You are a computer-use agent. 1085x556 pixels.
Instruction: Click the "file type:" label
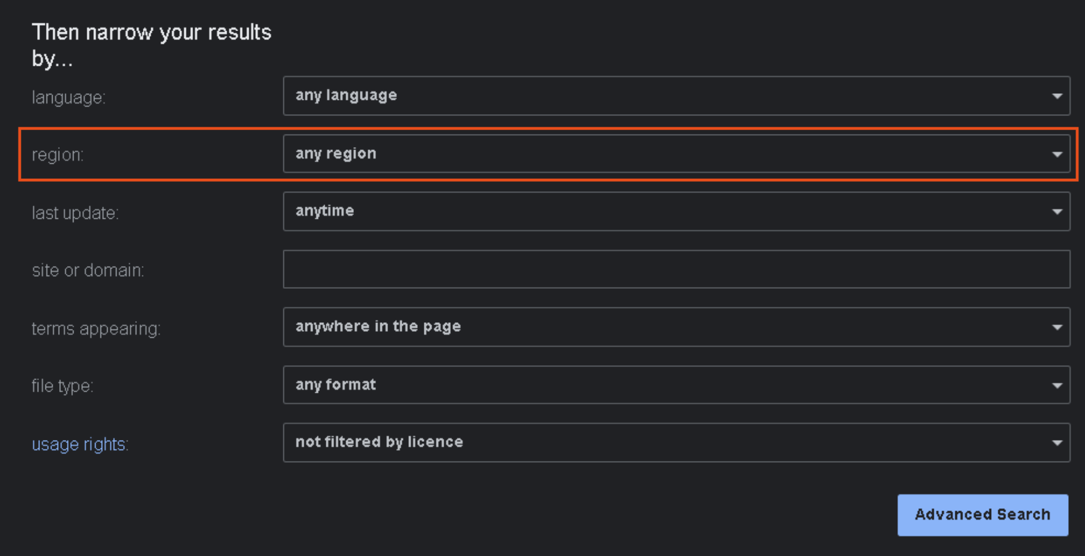point(60,386)
